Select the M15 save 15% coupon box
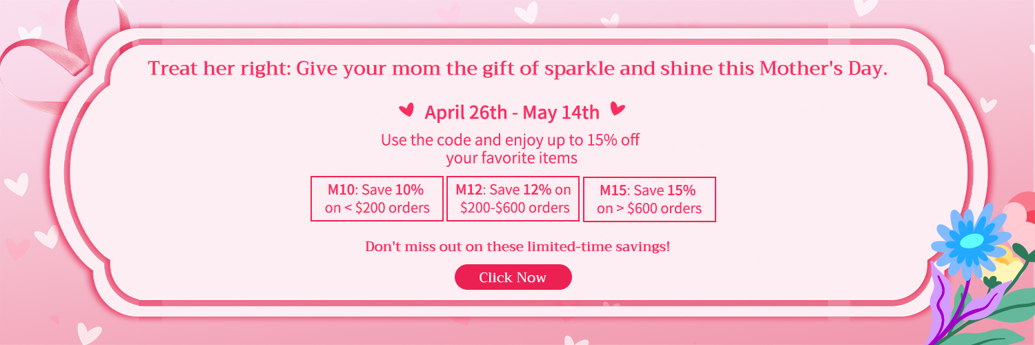The image size is (1035, 345). coord(649,199)
